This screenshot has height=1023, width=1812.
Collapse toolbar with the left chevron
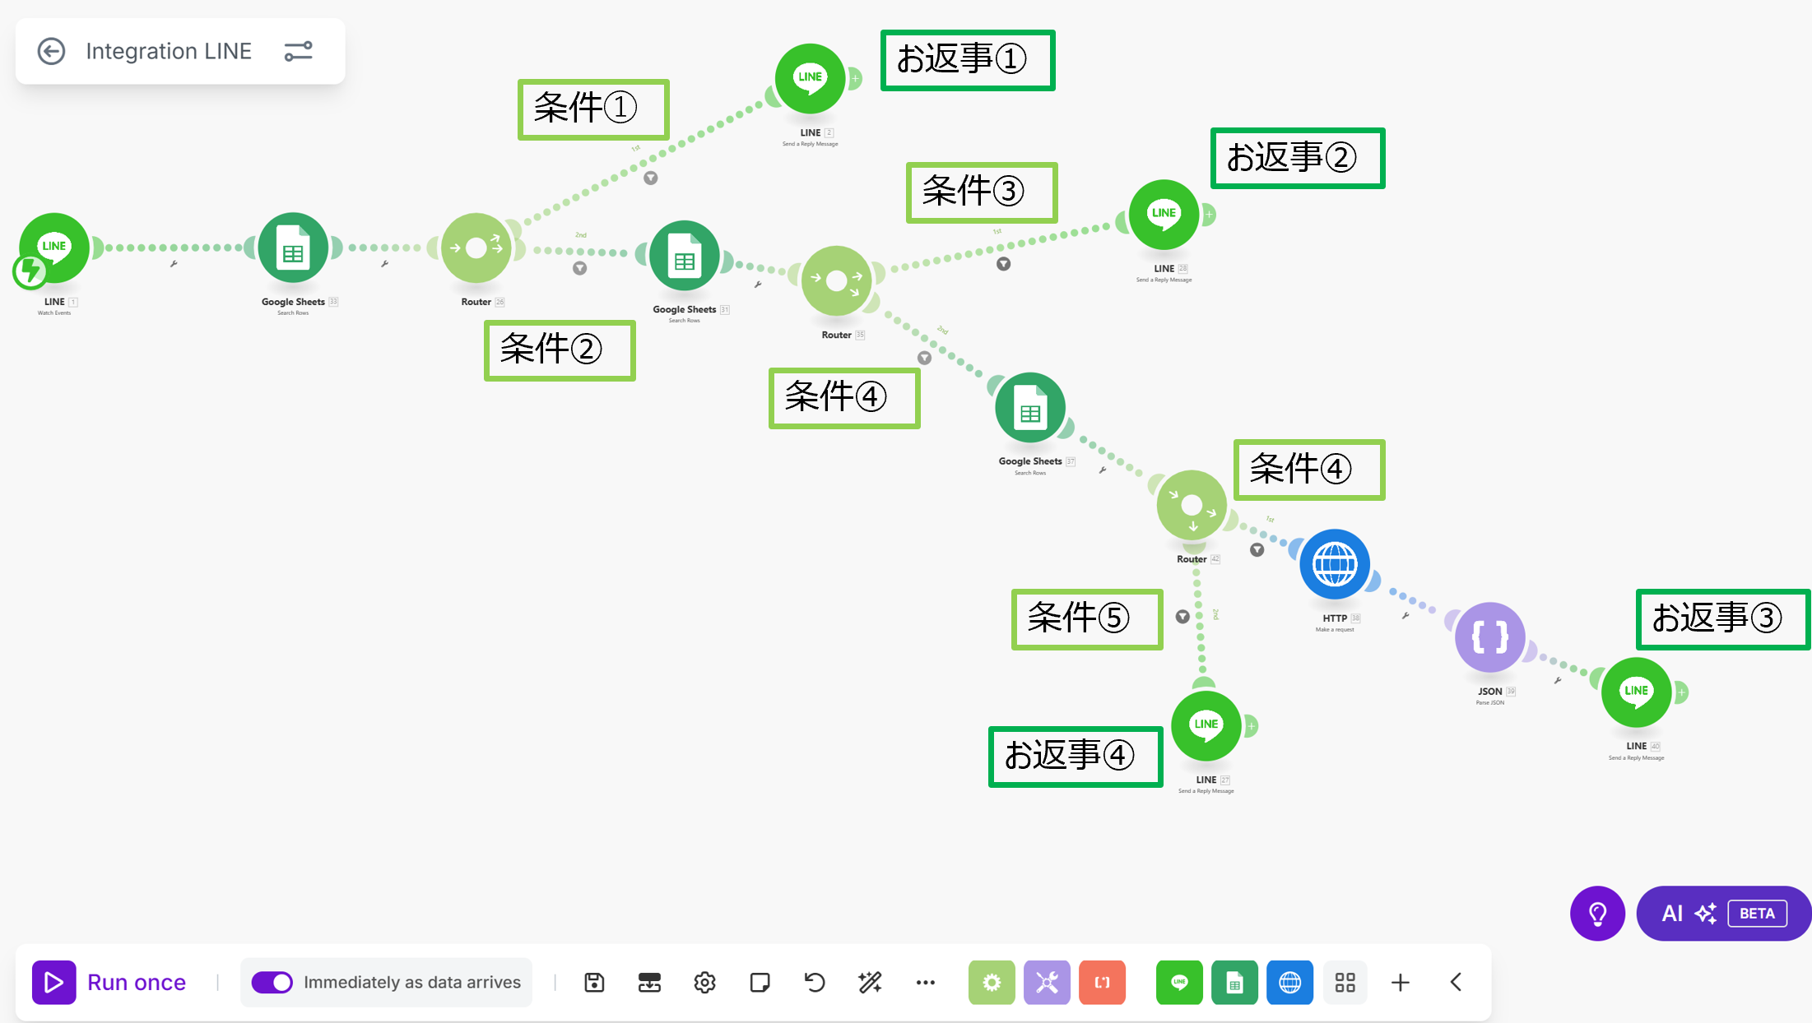(1456, 982)
